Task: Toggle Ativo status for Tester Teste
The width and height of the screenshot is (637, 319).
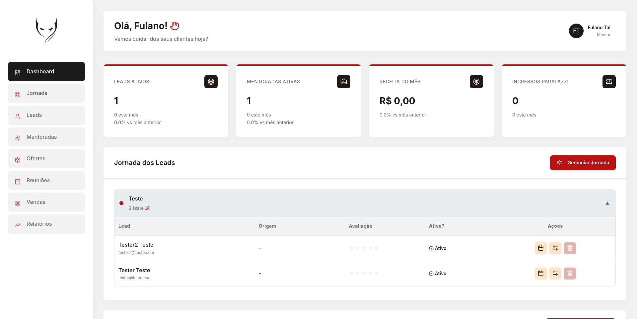Action: click(438, 274)
